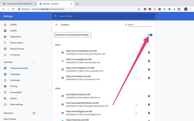Open On startup settings
194x121 pixels.
point(15,55)
